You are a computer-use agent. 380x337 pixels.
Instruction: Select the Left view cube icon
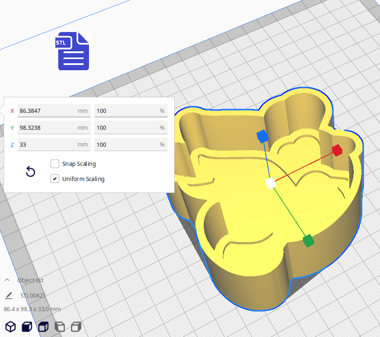tap(59, 327)
